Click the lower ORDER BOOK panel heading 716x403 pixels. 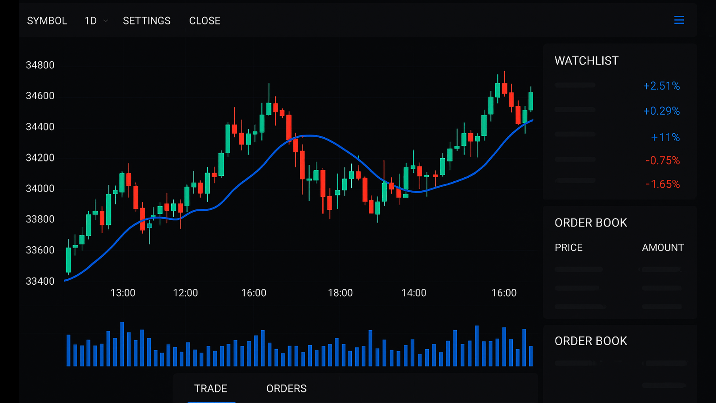pyautogui.click(x=591, y=341)
